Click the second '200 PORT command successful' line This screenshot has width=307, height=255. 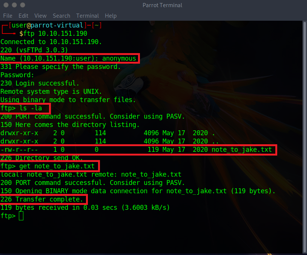tap(92, 183)
